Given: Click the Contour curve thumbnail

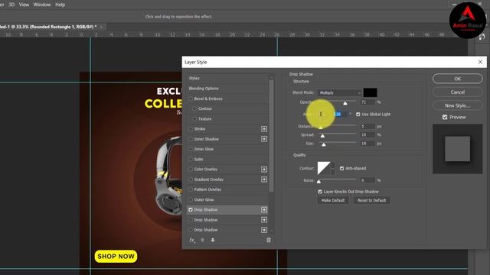Looking at the screenshot, I should (x=324, y=168).
